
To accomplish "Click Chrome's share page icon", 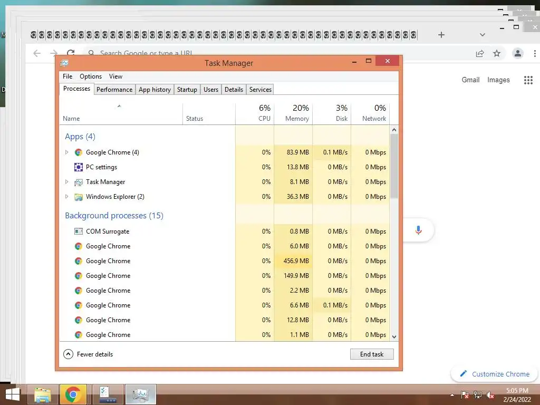I will click(480, 53).
